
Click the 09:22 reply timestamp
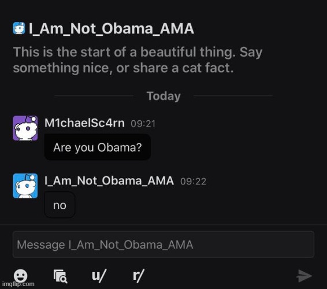click(x=194, y=181)
